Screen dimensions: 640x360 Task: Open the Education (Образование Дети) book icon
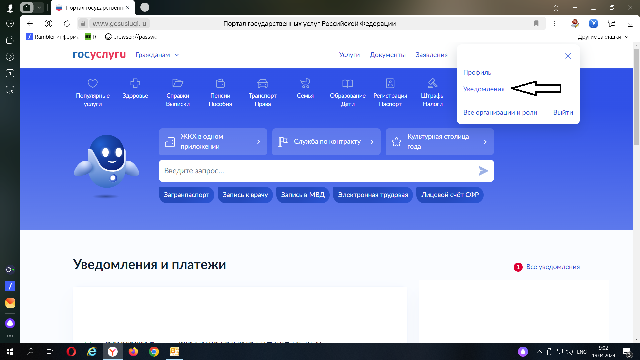pos(347,83)
